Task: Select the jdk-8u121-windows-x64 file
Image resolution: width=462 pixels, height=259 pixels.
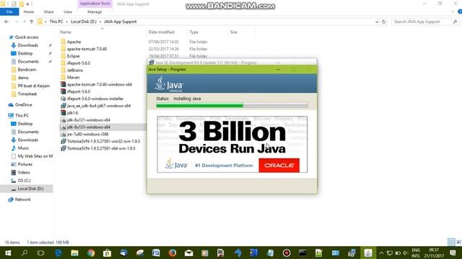Action: click(x=88, y=120)
